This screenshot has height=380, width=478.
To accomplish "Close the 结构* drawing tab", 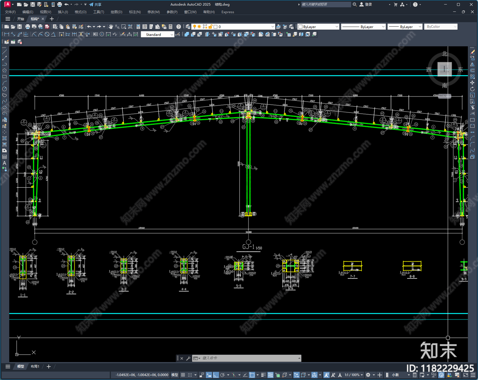I will 43,19.
